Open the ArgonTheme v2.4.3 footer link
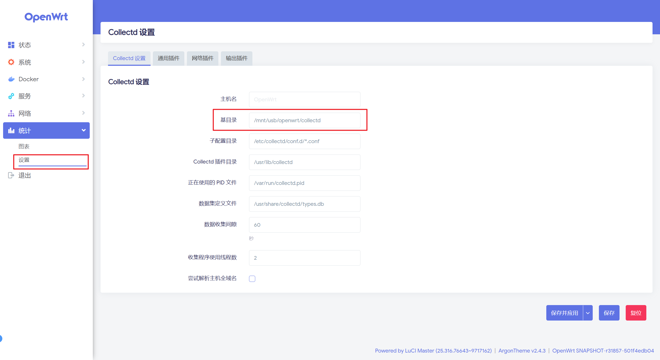The height and width of the screenshot is (360, 660). tap(522, 351)
